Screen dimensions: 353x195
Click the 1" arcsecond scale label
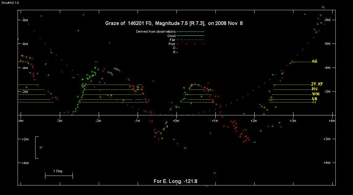(x=41, y=148)
